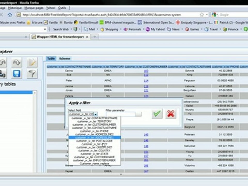Choose customer_w_ter.CUSTOMERNAME option
The height and width of the screenshot is (186, 248).
pyautogui.click(x=94, y=157)
